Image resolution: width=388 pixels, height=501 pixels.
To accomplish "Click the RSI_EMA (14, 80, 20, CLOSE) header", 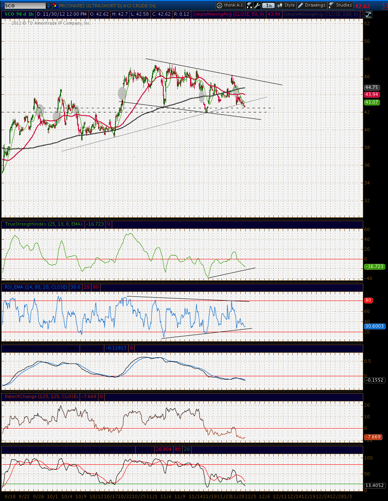I will coord(36,287).
